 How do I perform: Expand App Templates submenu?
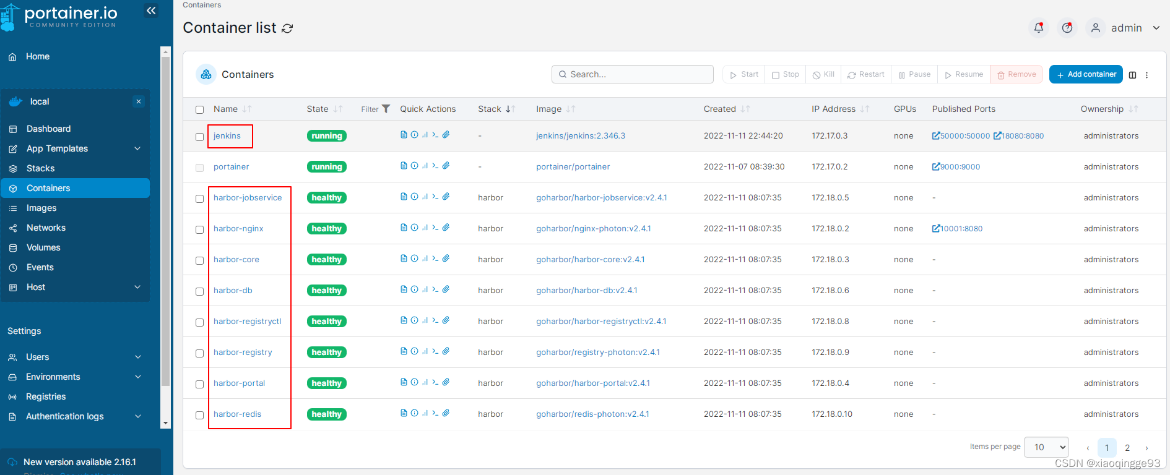(x=137, y=148)
